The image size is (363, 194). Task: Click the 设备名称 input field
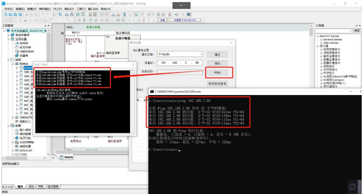(180, 71)
